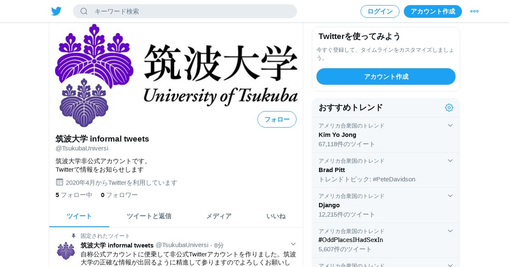Open trend settings gear icon
The width and height of the screenshot is (509, 267).
point(449,108)
